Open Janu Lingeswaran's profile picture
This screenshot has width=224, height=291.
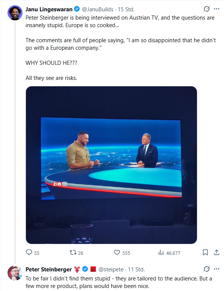pyautogui.click(x=15, y=13)
